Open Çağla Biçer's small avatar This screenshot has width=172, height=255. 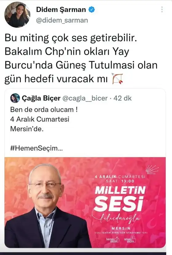(15, 98)
